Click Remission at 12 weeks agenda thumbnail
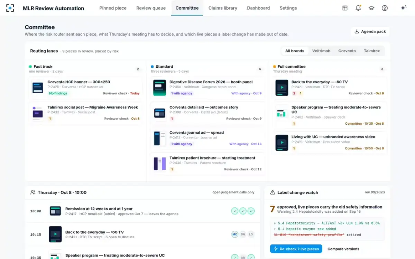 [x=55, y=211]
